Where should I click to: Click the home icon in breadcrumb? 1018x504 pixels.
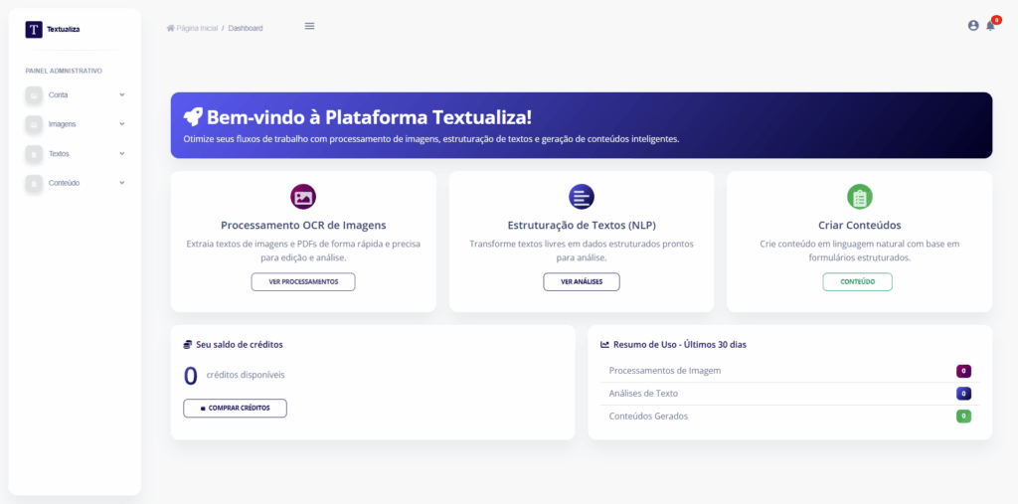(x=171, y=29)
